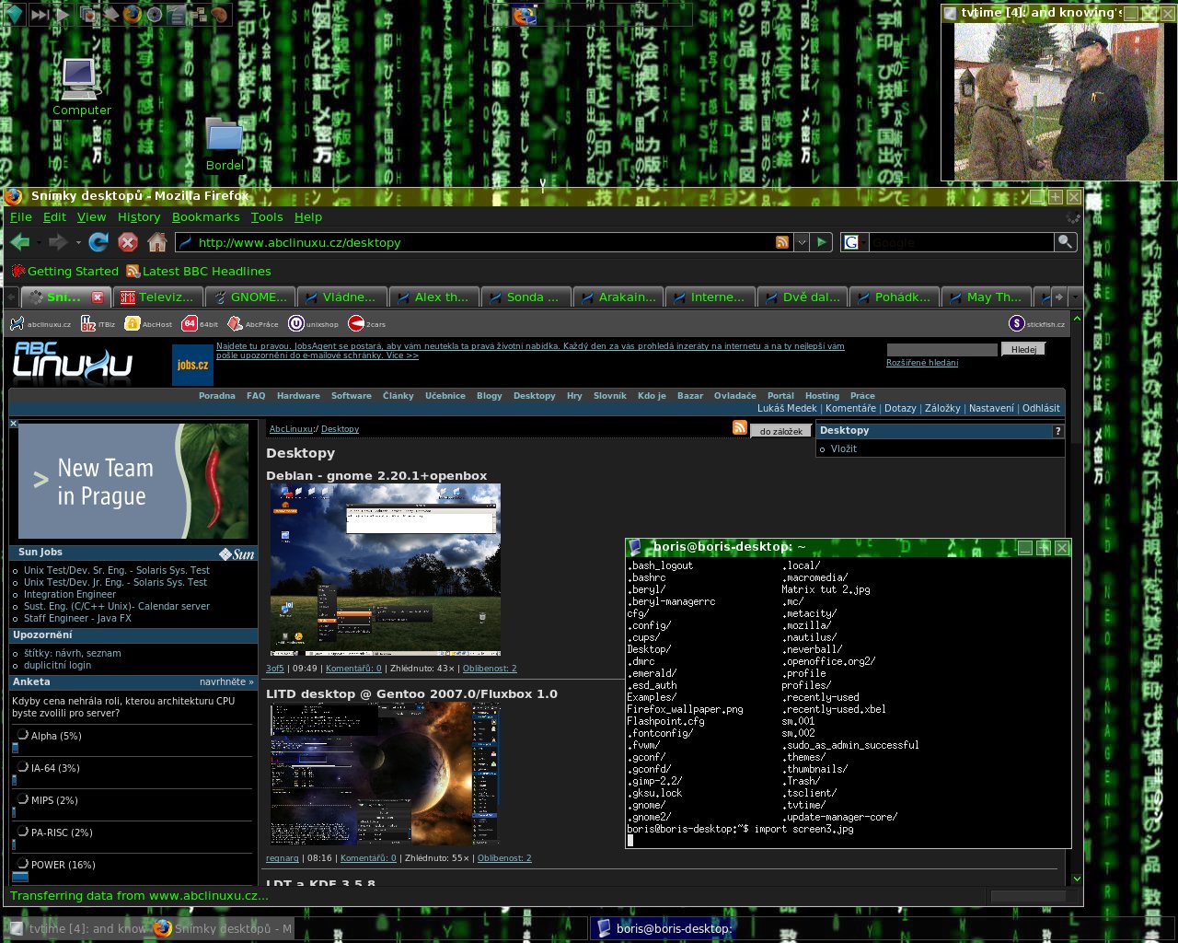Viewport: 1178px width, 943px height.
Task: Open the list-all-tabs dropdown arrow
Action: click(1074, 297)
